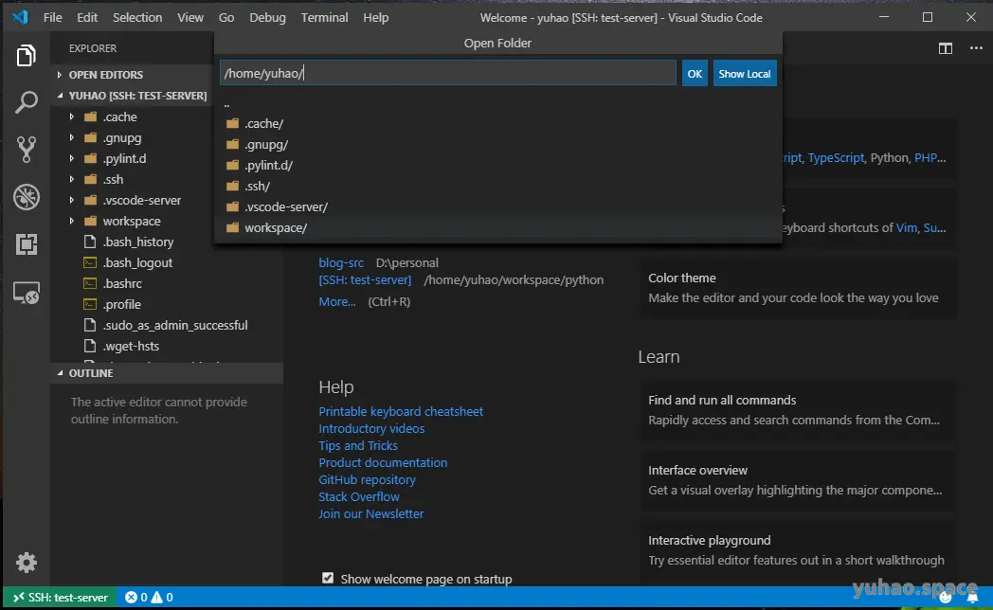
Task: Select the .pylint.d/ folder in dialog list
Action: point(497,165)
